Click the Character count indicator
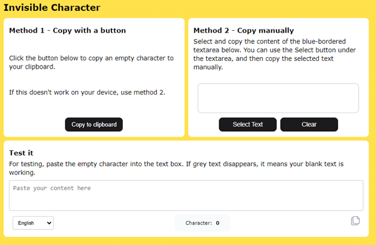The image size is (376, 245). (202, 223)
